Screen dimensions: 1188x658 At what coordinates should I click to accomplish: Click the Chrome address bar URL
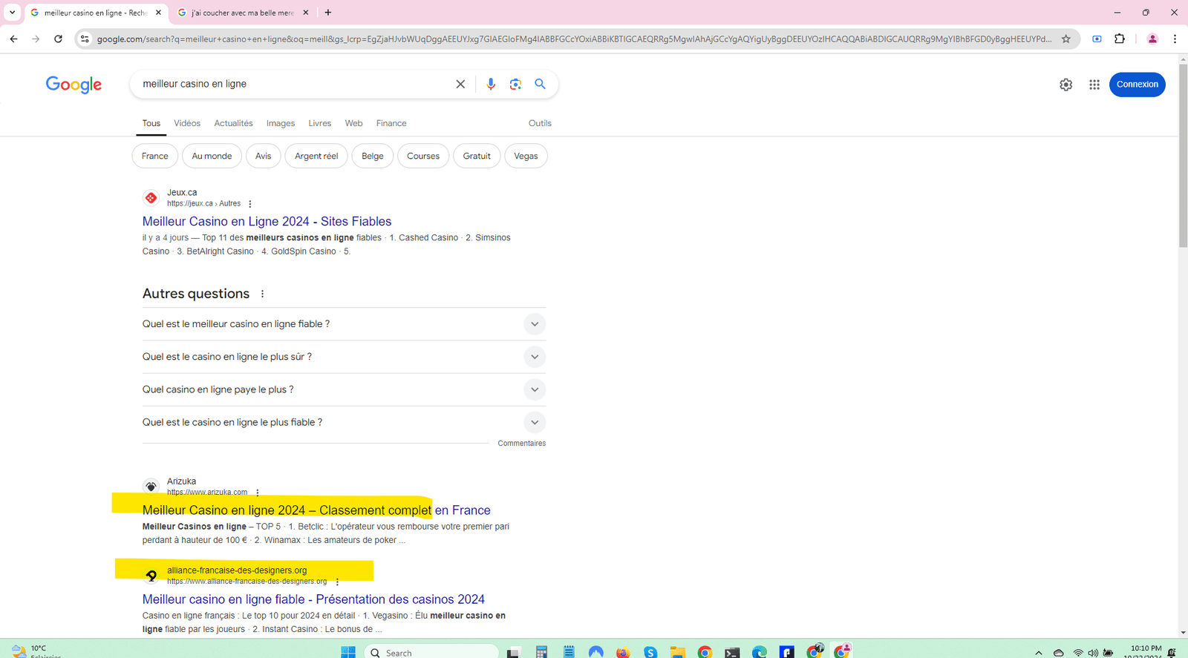[574, 39]
